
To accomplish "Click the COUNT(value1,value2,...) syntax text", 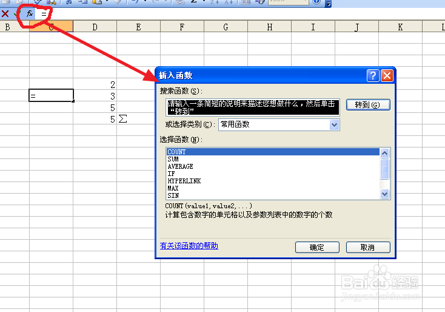I will (x=209, y=206).
